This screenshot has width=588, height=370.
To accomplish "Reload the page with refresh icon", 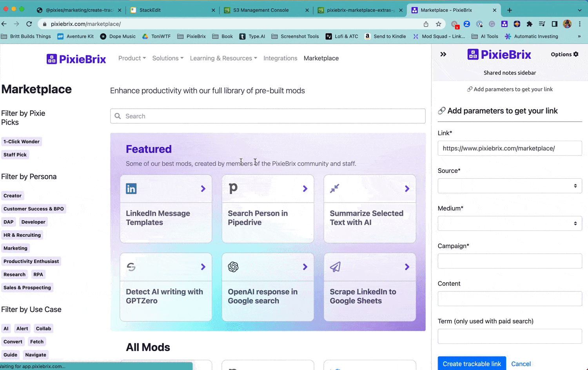I will pos(29,24).
